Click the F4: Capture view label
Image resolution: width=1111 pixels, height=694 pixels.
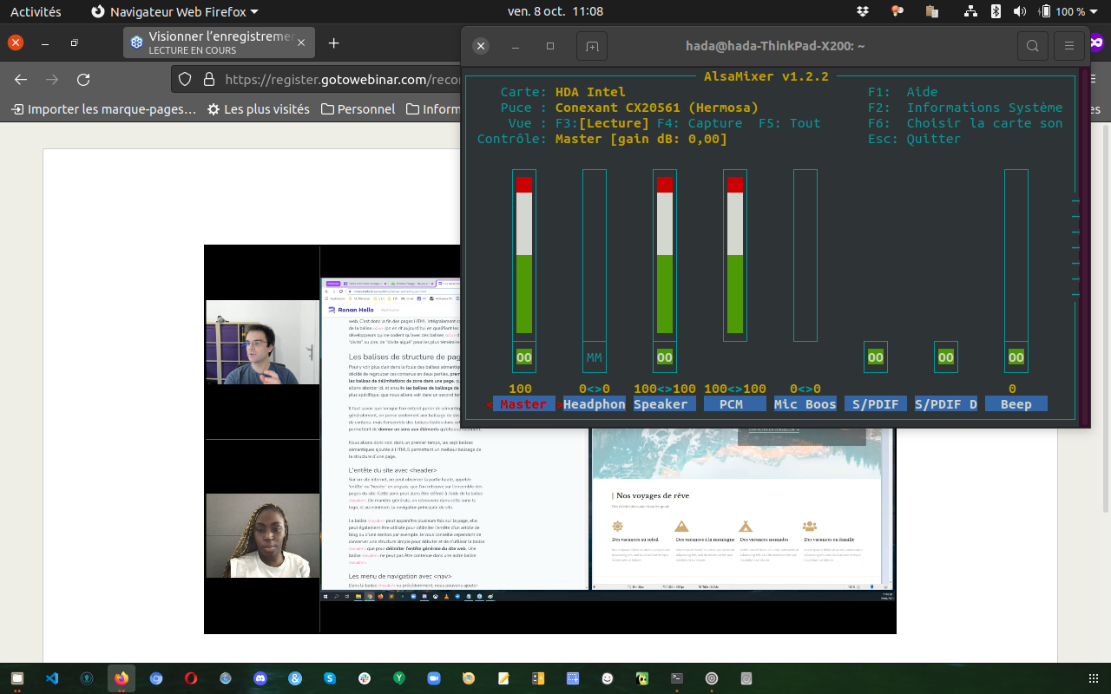700,123
